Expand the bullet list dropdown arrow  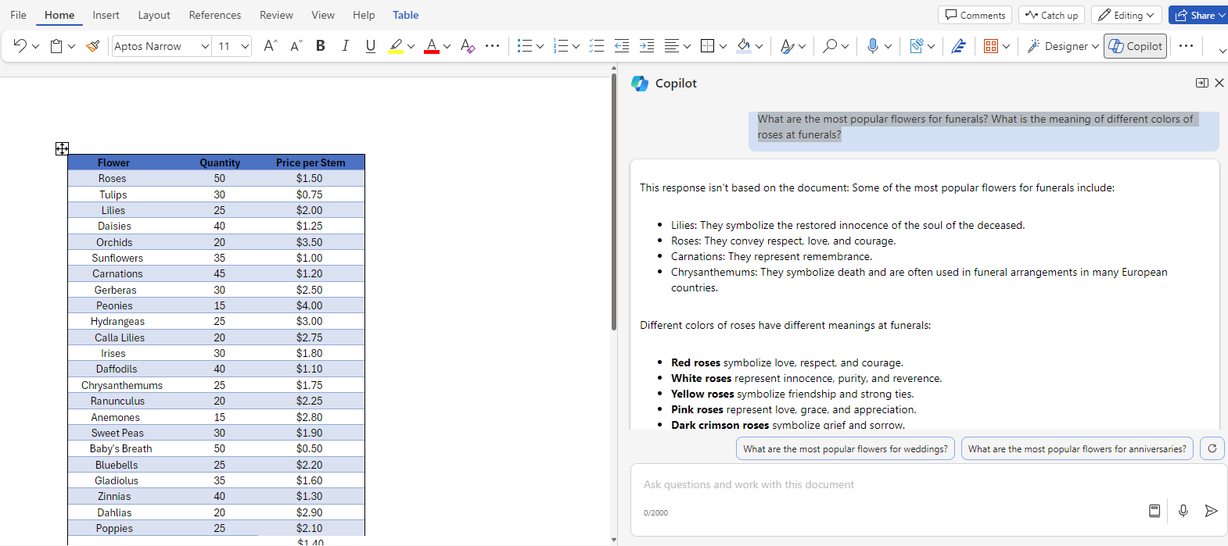[540, 47]
